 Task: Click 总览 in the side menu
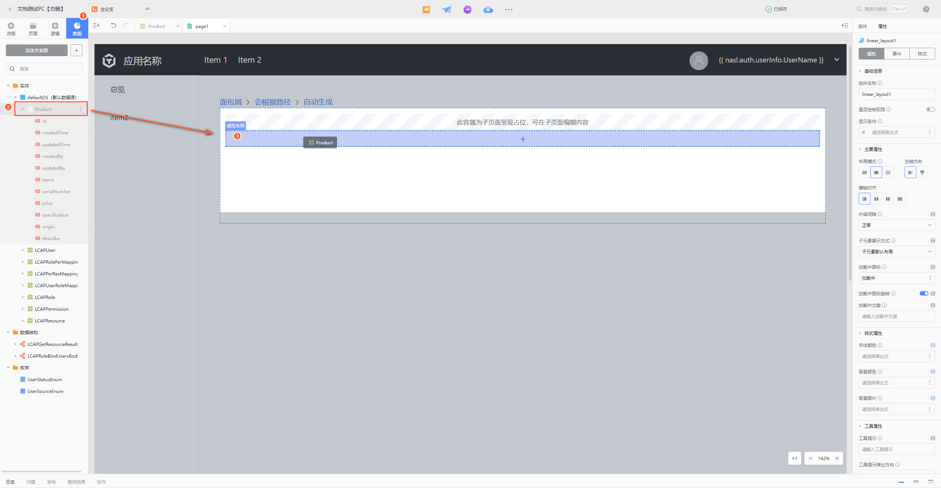[x=118, y=90]
